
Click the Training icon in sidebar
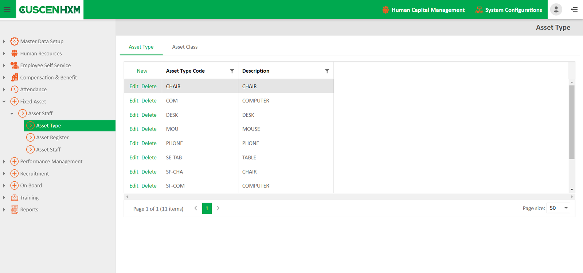(x=14, y=197)
